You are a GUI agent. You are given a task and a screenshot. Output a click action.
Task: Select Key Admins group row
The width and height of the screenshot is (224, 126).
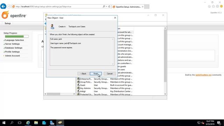105,88
